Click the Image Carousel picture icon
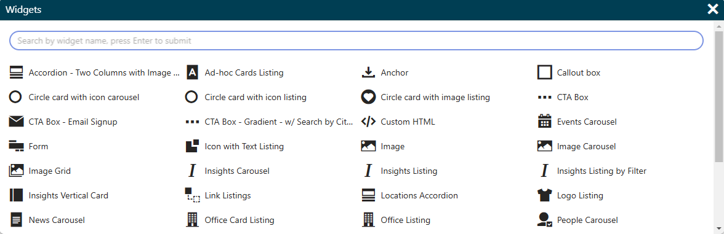Viewport: 724px width, 234px height. click(x=545, y=146)
